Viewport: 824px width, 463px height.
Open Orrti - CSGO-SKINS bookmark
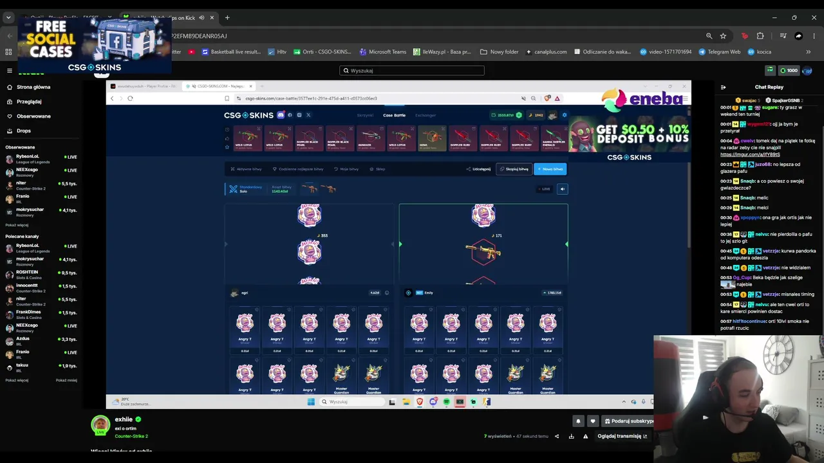[323, 51]
